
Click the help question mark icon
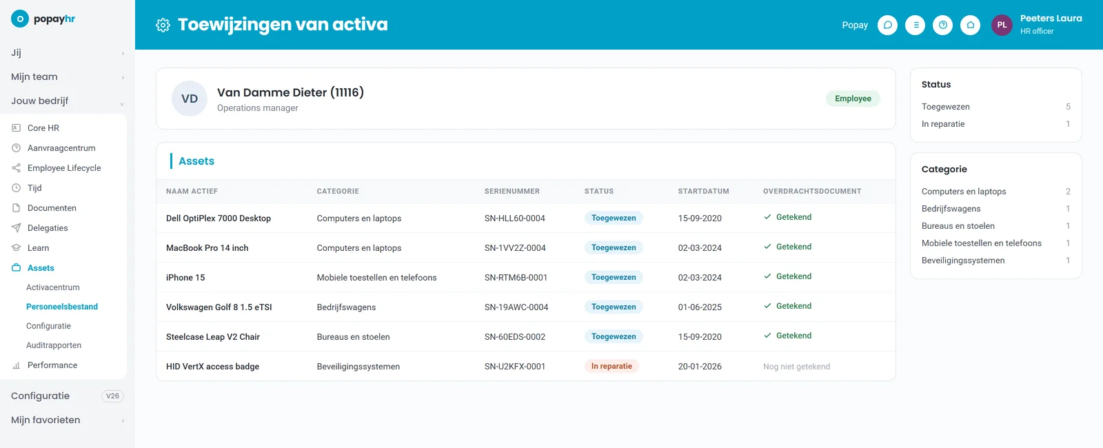(943, 25)
